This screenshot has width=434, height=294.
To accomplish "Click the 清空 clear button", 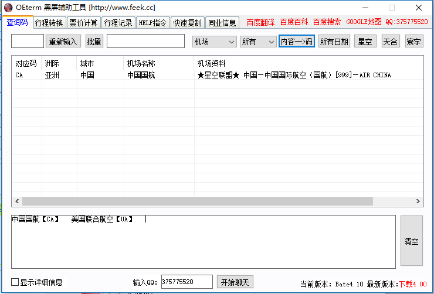I will (412, 241).
